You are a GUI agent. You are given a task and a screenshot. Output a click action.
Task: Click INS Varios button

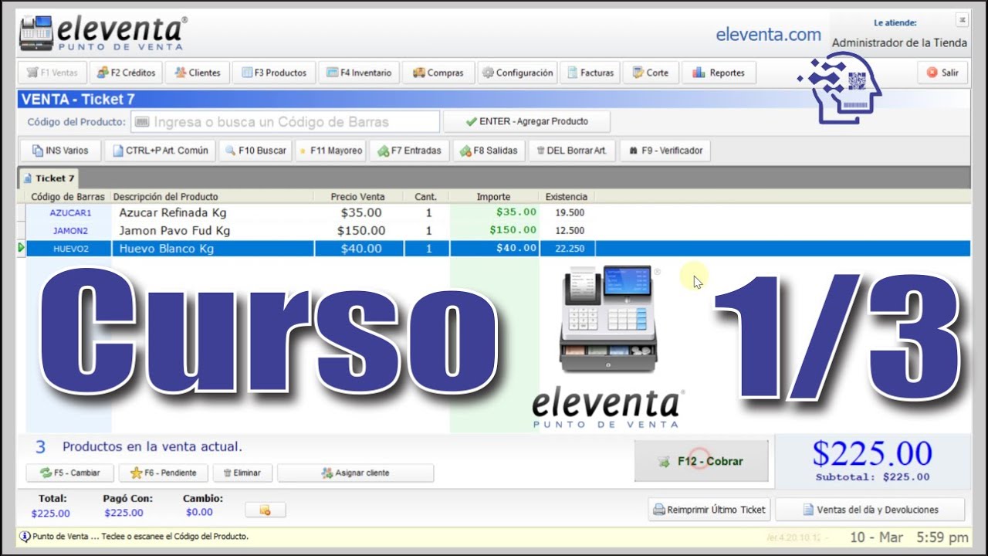click(59, 151)
